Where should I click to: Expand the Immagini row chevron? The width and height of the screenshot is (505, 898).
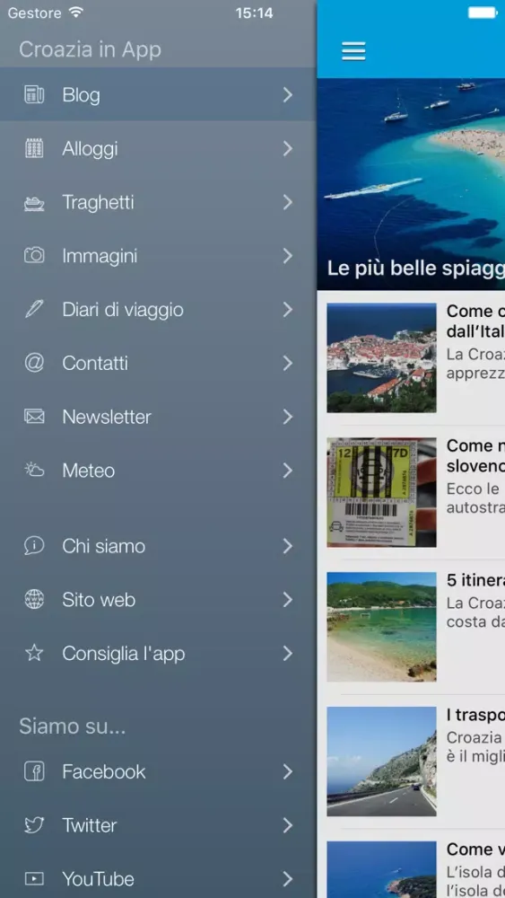click(x=288, y=256)
